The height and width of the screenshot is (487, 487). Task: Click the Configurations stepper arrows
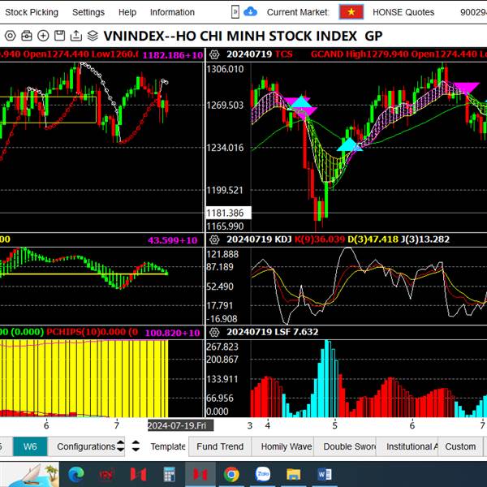(x=121, y=446)
